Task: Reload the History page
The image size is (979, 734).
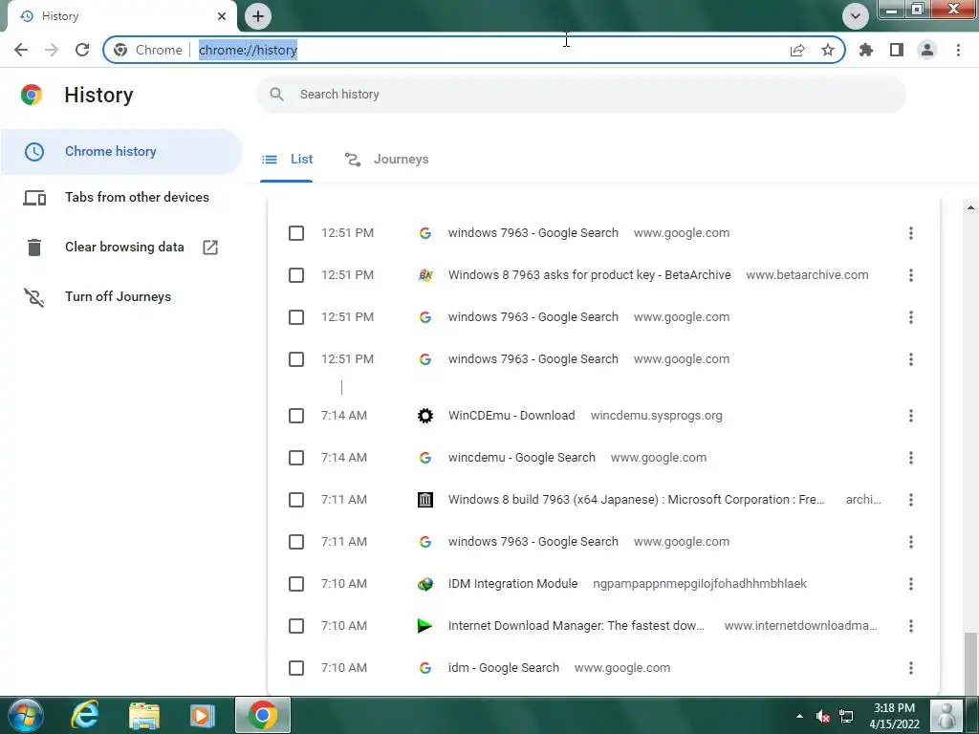Action: click(82, 50)
